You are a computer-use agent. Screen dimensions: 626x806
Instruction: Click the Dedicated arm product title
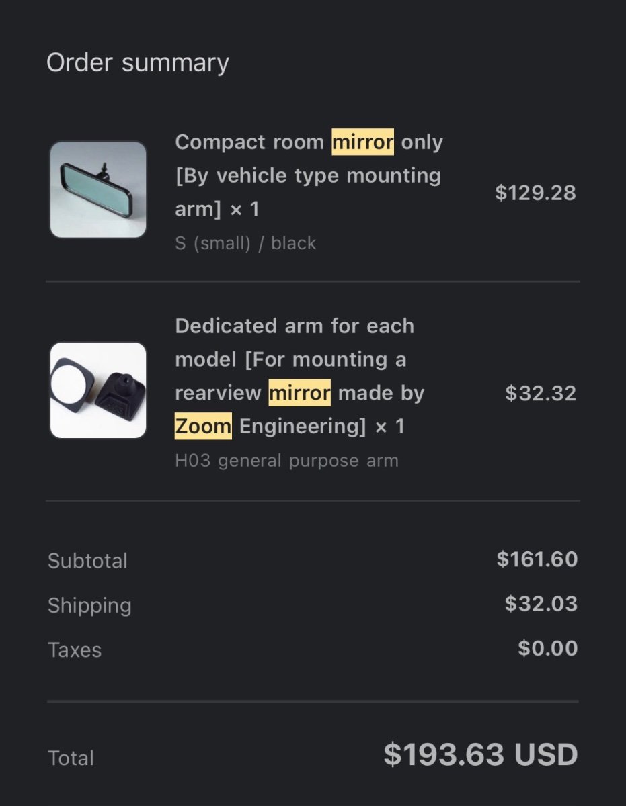pyautogui.click(x=299, y=375)
